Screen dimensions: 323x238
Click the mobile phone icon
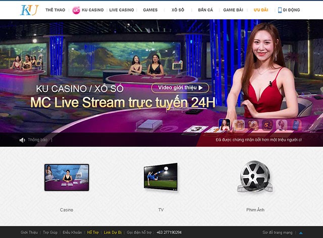coord(280,10)
